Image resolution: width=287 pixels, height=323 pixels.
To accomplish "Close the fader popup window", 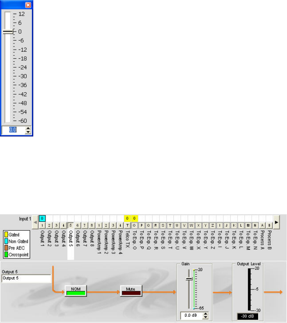I will pyautogui.click(x=28, y=5).
